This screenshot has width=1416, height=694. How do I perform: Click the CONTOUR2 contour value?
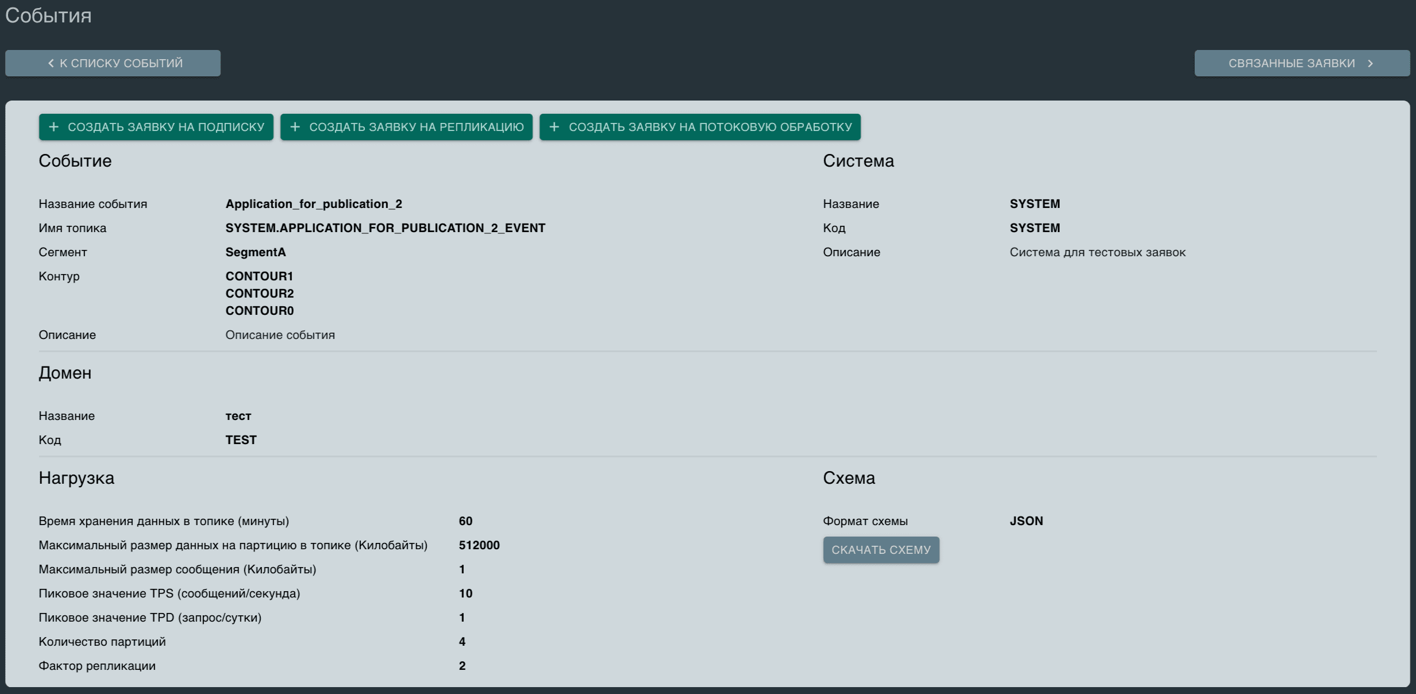pos(259,294)
